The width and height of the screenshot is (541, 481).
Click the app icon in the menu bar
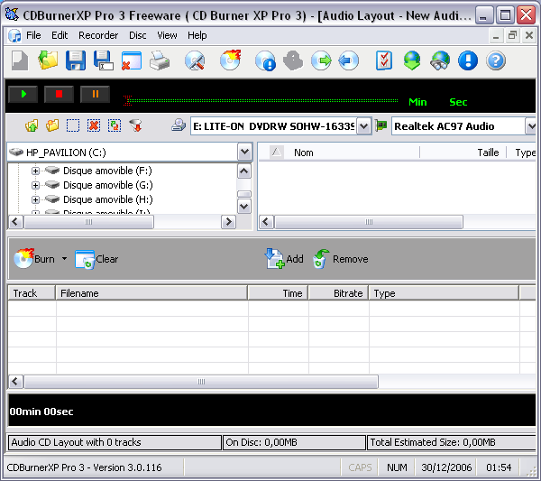pos(14,35)
